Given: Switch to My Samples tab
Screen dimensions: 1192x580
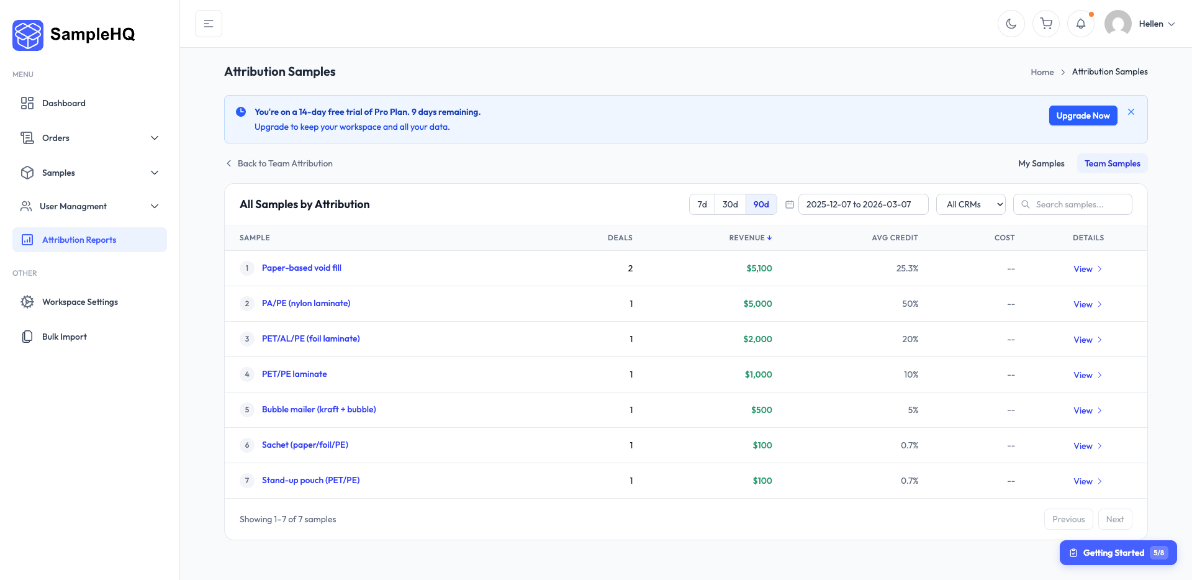Looking at the screenshot, I should click(1041, 163).
